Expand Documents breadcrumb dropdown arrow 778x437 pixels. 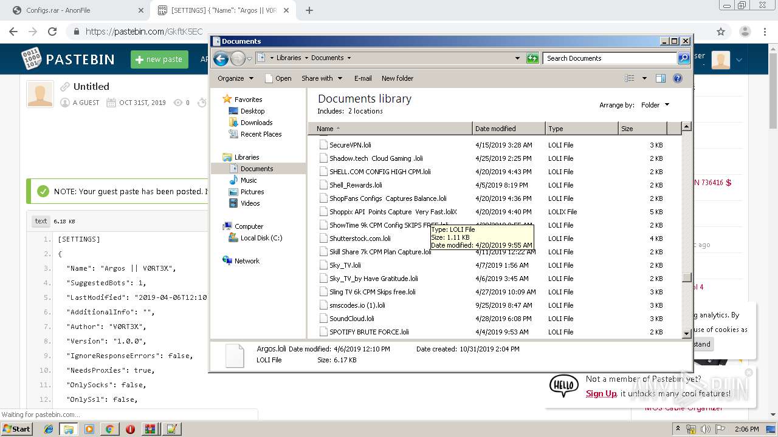point(349,58)
